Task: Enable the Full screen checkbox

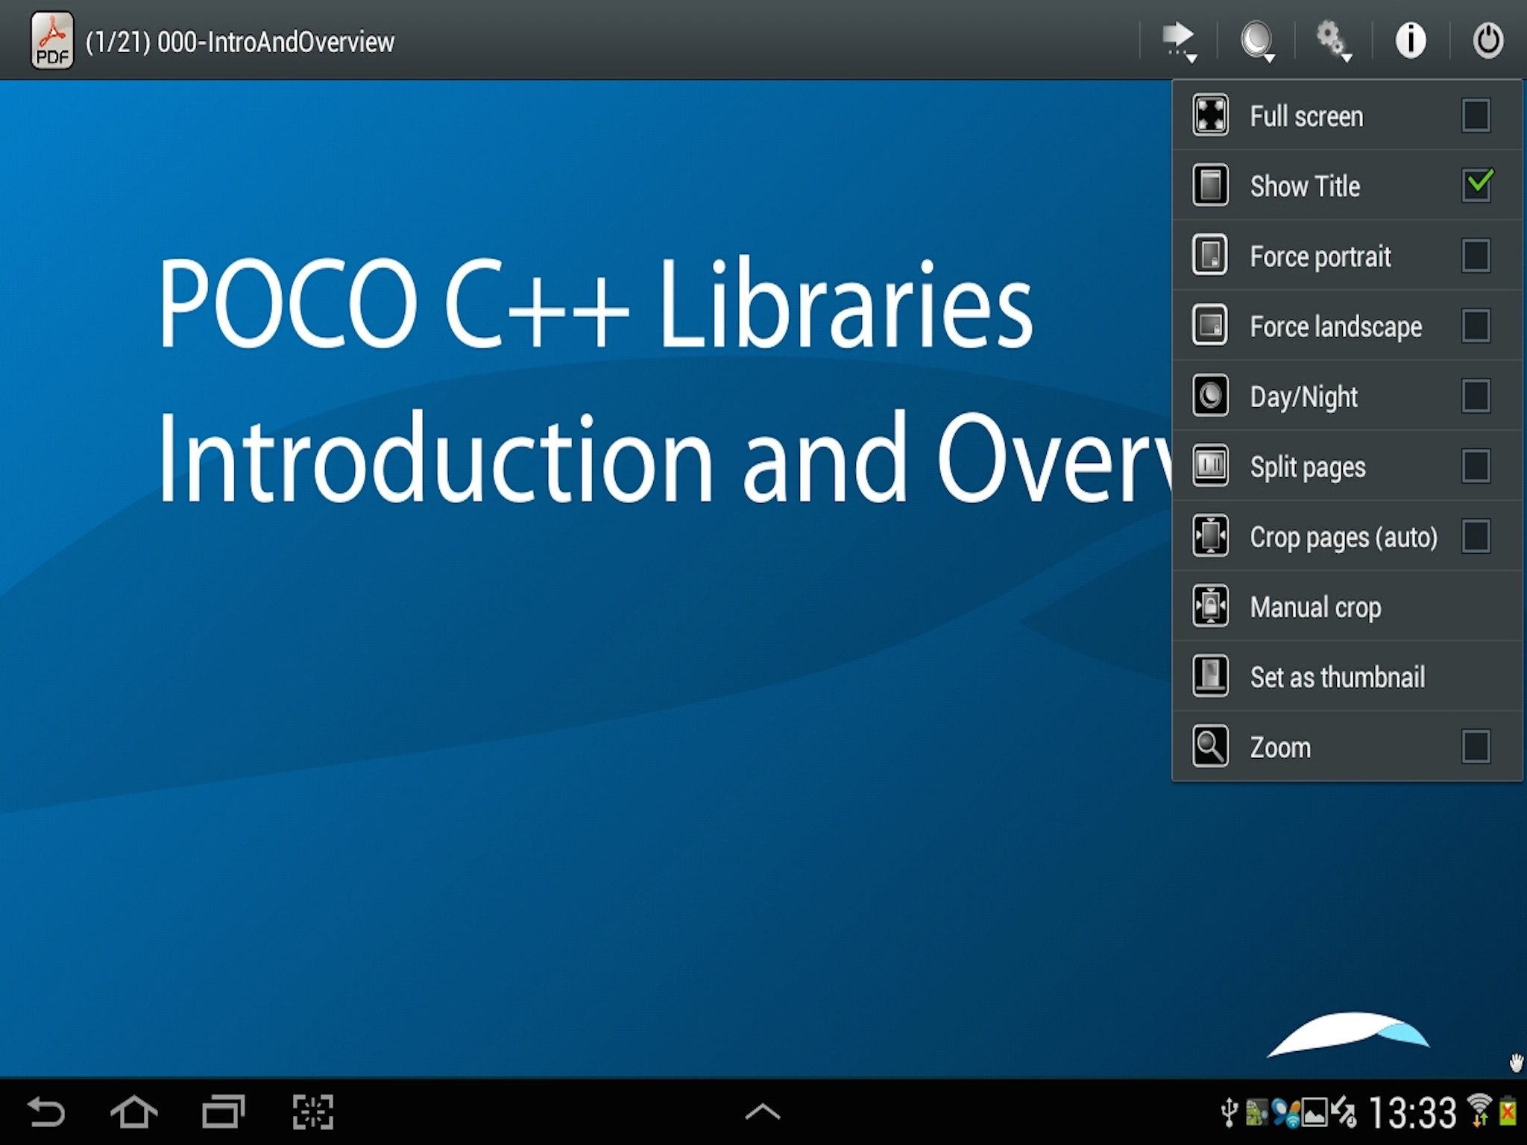Action: coord(1476,116)
